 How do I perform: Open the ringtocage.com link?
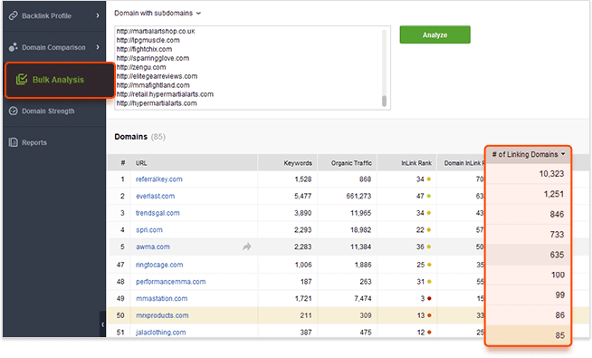[159, 265]
